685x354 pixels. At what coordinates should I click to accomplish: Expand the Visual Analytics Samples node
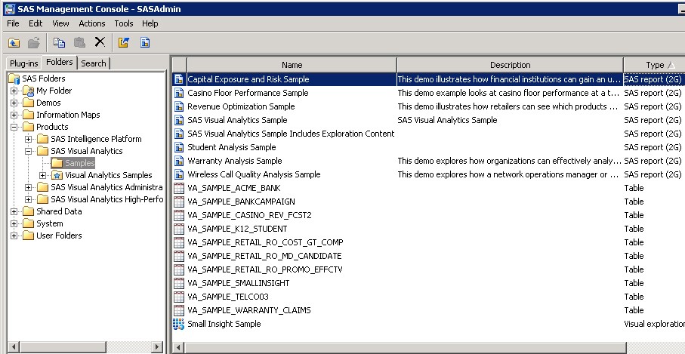[x=43, y=175]
